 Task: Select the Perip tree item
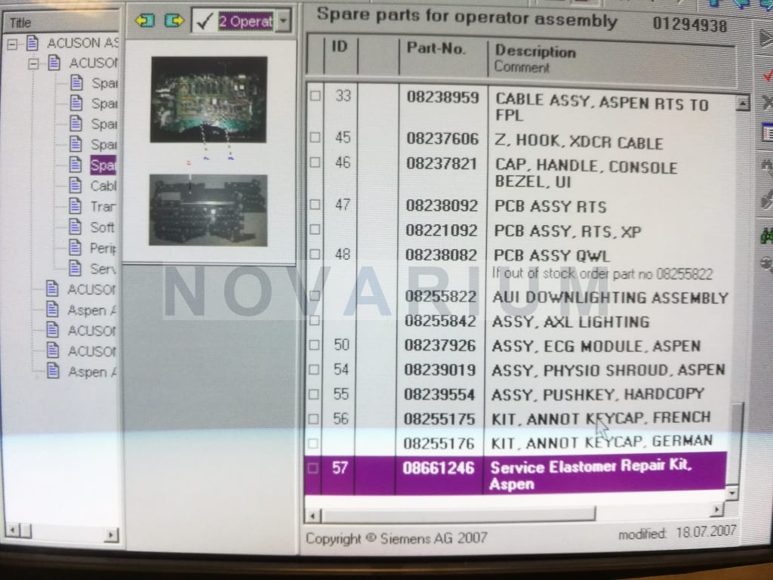103,248
